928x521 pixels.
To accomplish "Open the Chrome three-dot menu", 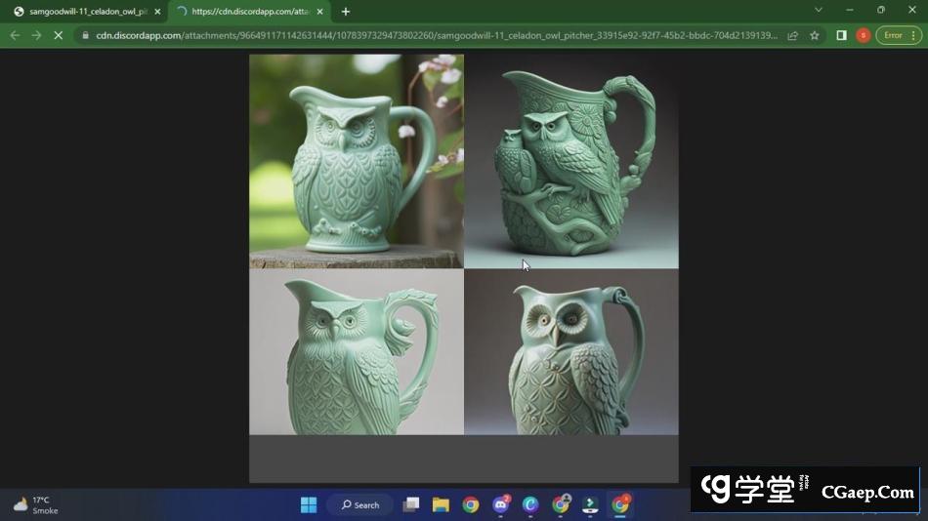I will pos(914,35).
